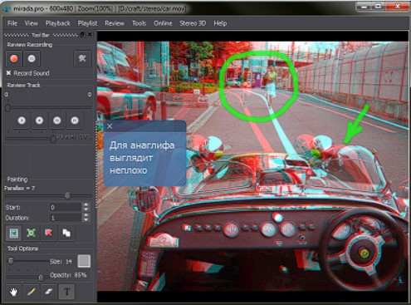Click the Parallax slider handle

click(x=67, y=195)
